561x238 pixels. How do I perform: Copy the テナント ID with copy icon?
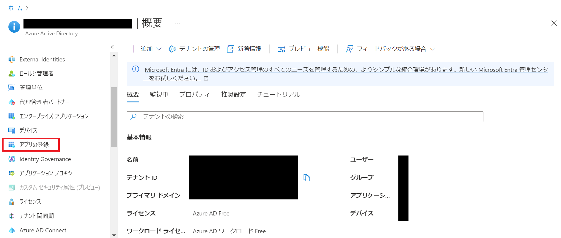point(307,178)
